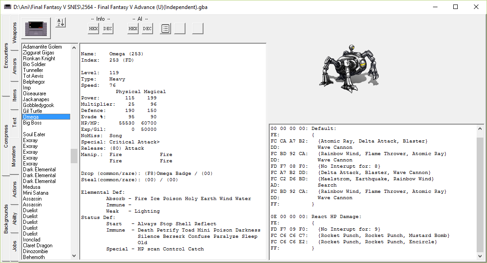Click the SNES cartridge ROM icon
The image size is (487, 263).
click(x=36, y=28)
